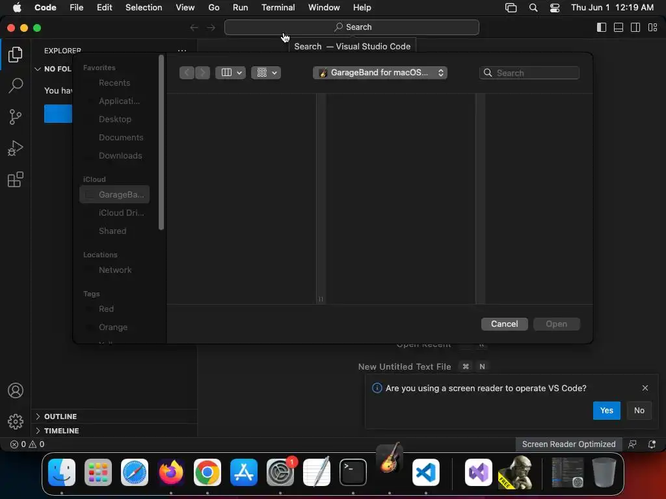This screenshot has width=666, height=499.
Task: Open the File menu
Action: point(77,7)
